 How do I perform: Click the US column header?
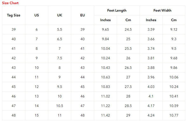37,15
